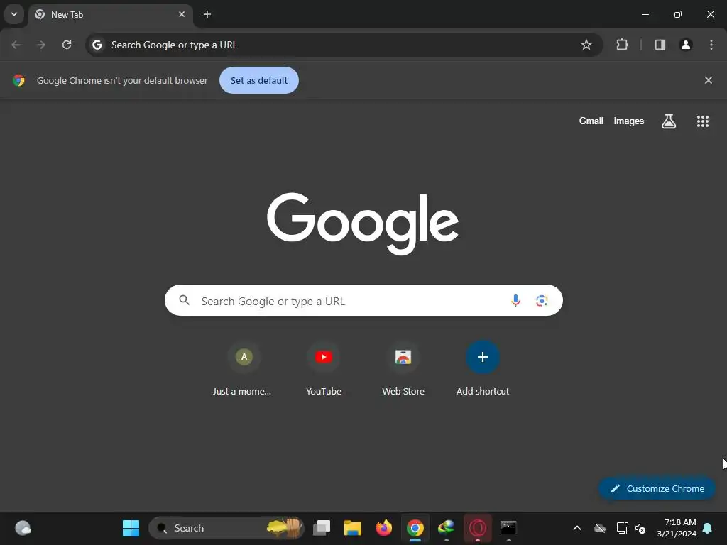Open the Internet Explorer-style globe taskbar icon
The height and width of the screenshot is (545, 727).
click(446, 528)
